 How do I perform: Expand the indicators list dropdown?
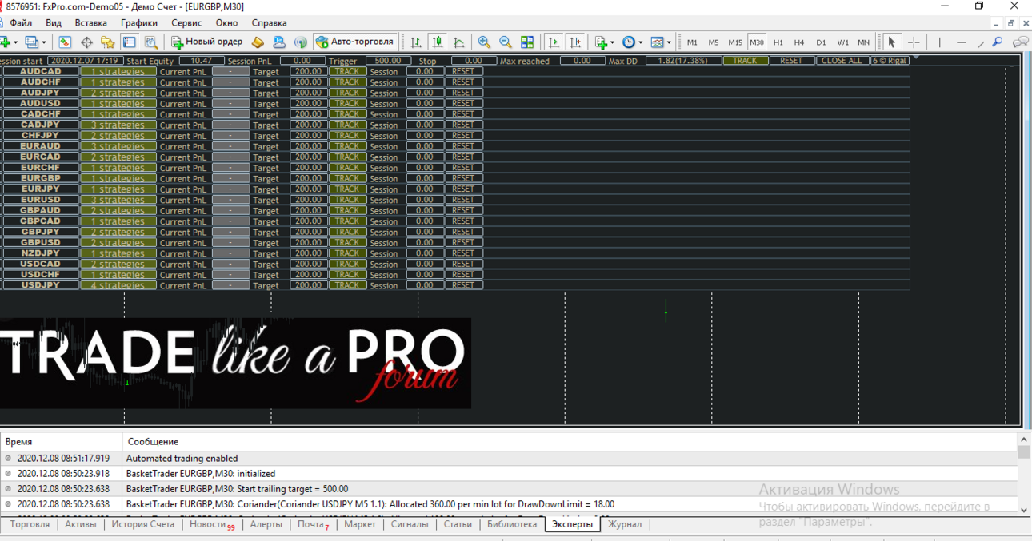[612, 42]
